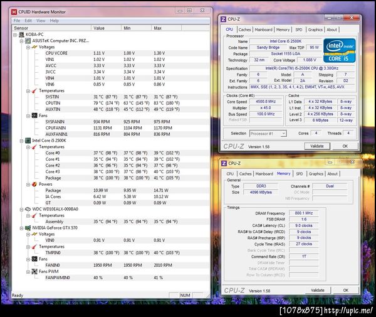
Task: Click the Intel Core i5 2500K chip icon
Action: click(x=29, y=141)
